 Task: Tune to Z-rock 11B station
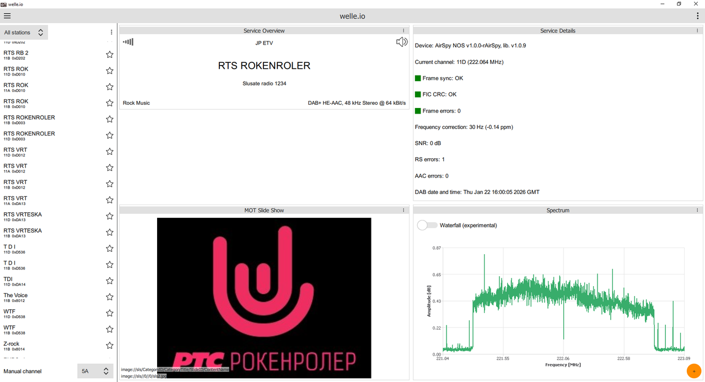coord(52,346)
